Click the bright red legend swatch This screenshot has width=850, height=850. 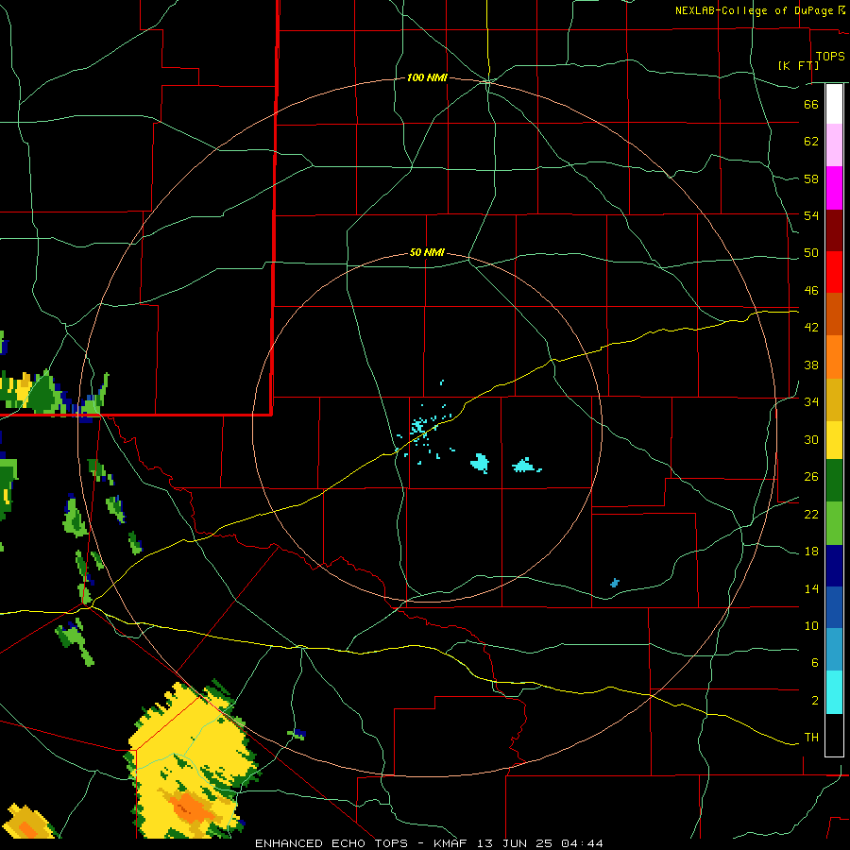click(x=834, y=272)
